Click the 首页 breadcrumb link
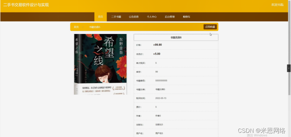Viewport: 291px width, 137px height. (76, 27)
